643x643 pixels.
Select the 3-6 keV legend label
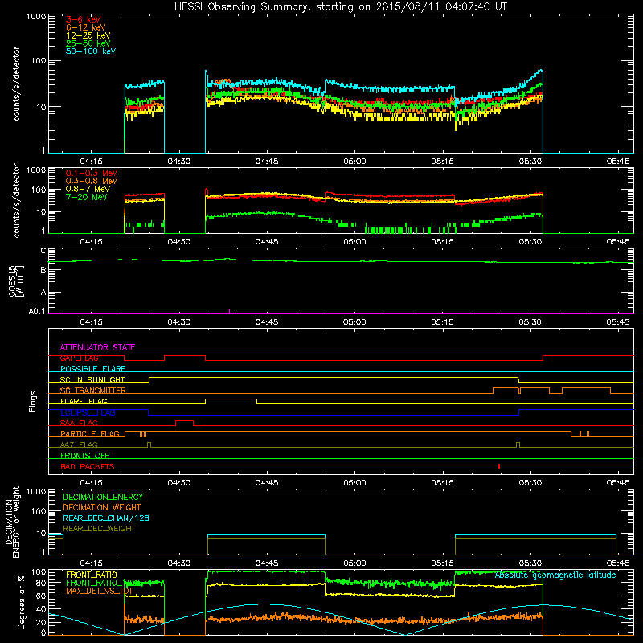pos(84,19)
